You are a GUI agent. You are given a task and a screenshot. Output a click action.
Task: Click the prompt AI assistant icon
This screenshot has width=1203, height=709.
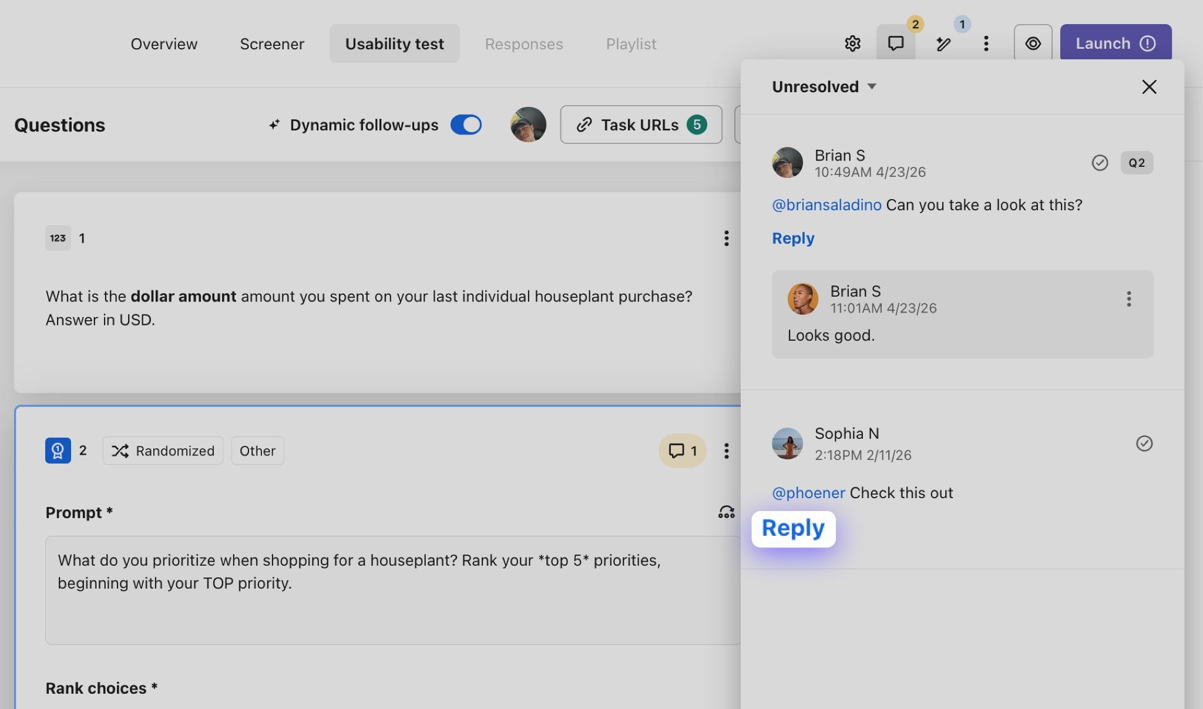726,512
